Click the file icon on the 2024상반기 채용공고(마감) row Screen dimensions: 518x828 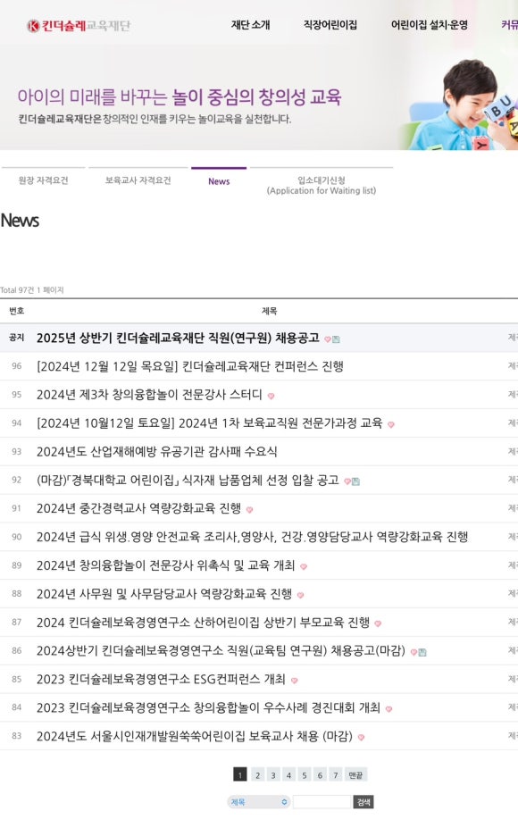point(422,653)
